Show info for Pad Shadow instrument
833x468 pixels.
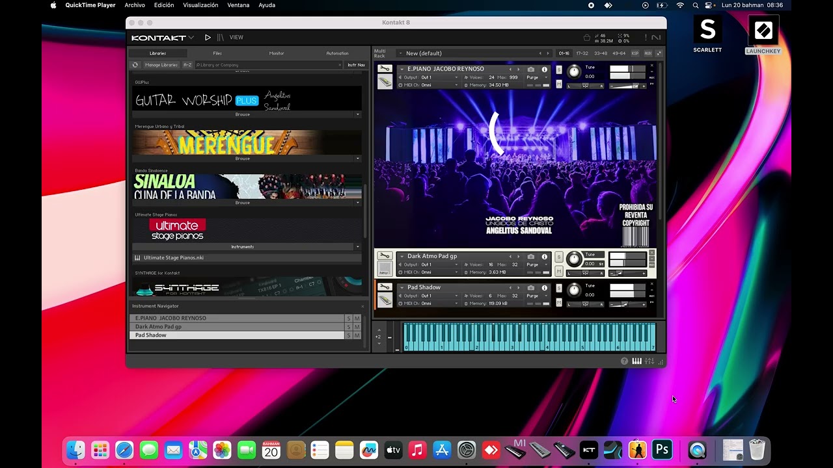[x=545, y=287]
